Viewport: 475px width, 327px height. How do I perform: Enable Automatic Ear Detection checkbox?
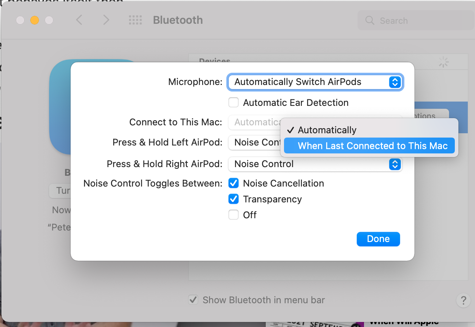point(234,103)
